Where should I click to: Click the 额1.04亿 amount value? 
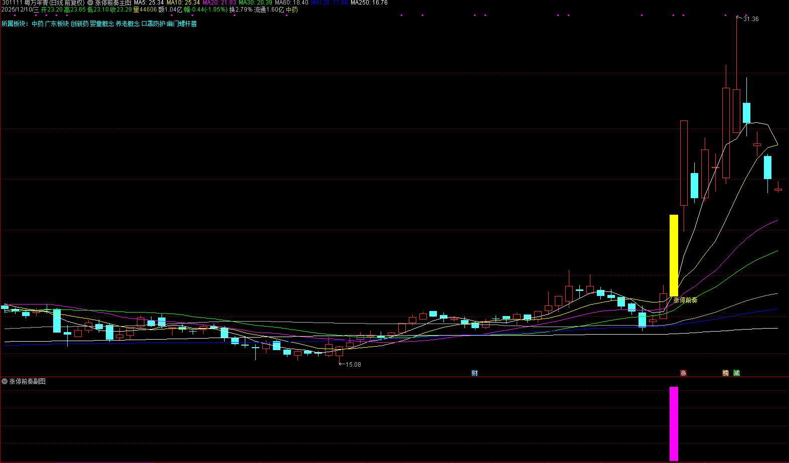[x=170, y=10]
